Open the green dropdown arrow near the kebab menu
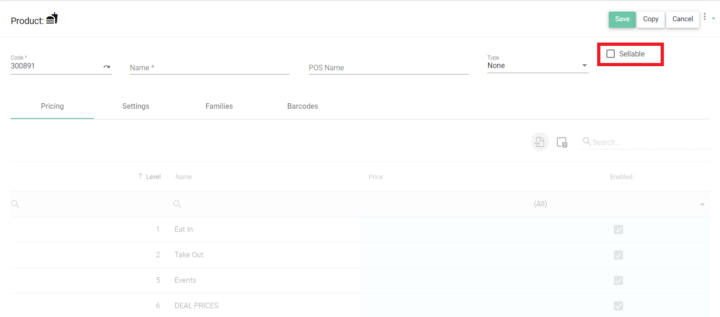The width and height of the screenshot is (720, 317). coord(714,19)
